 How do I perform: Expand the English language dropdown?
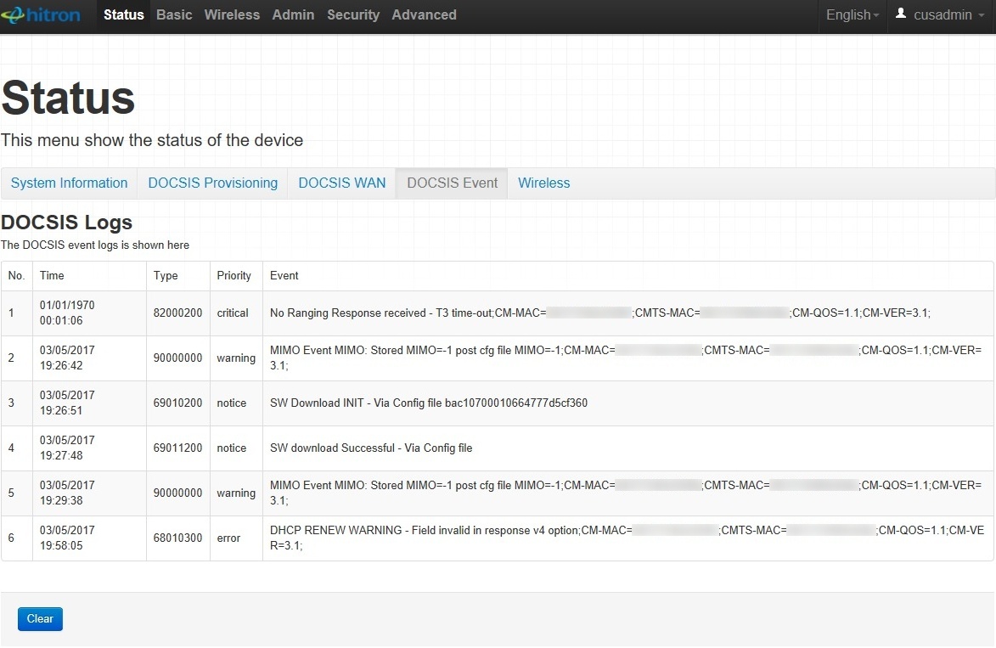[852, 14]
